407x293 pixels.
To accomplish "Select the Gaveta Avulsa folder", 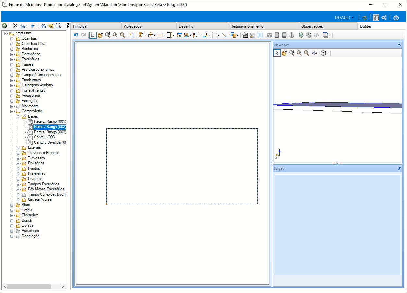I will pyautogui.click(x=40, y=199).
